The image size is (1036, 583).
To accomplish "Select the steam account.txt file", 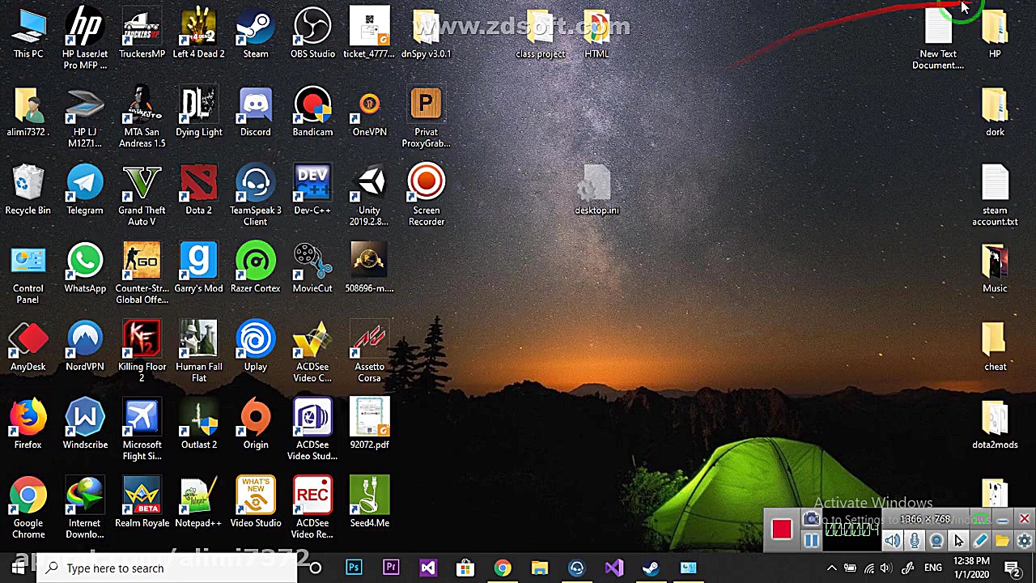I will coord(995,196).
